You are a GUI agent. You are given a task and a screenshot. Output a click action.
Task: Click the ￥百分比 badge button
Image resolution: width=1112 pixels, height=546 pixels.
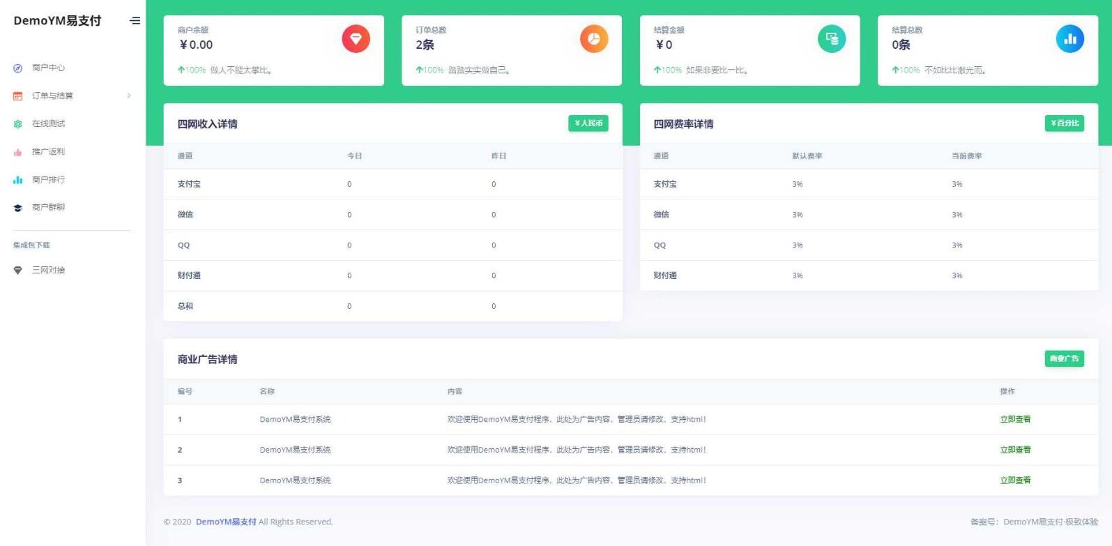coord(1064,123)
